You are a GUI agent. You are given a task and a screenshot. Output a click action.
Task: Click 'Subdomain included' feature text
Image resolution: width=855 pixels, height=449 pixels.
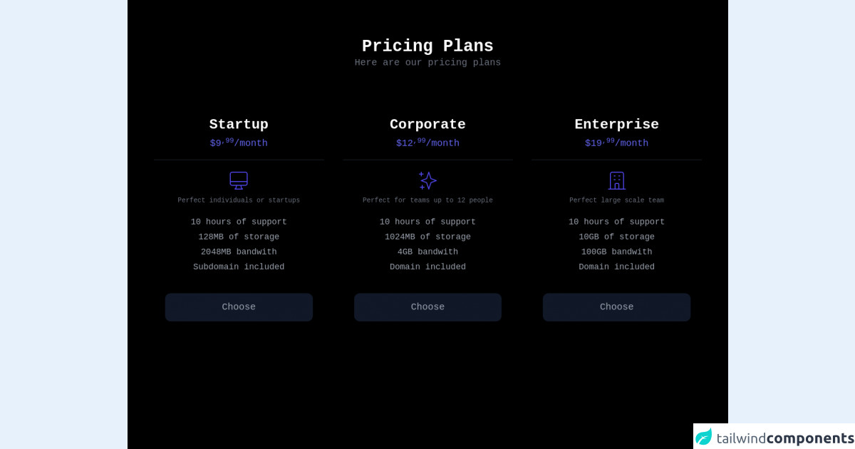pyautogui.click(x=239, y=267)
